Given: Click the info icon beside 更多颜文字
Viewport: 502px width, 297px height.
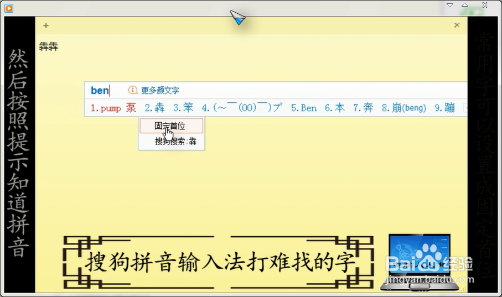Looking at the screenshot, I should pos(132,90).
